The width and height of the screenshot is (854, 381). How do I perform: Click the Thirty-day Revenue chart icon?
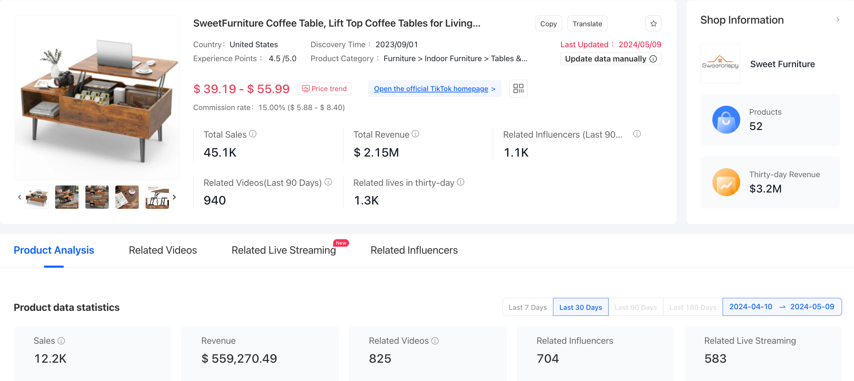726,182
